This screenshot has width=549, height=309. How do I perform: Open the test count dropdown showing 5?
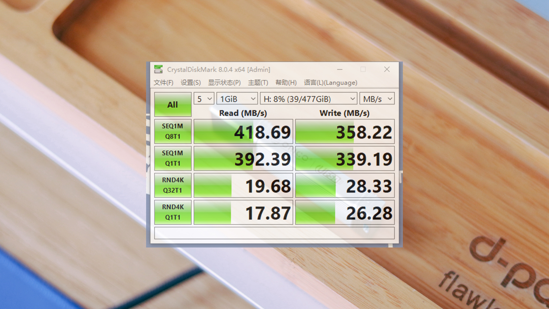pos(204,99)
